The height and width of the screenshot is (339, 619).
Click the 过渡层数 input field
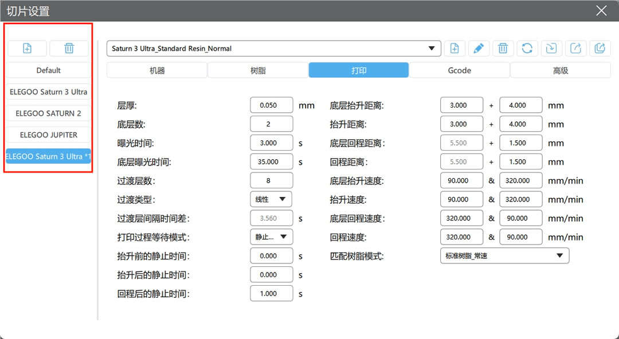click(272, 180)
